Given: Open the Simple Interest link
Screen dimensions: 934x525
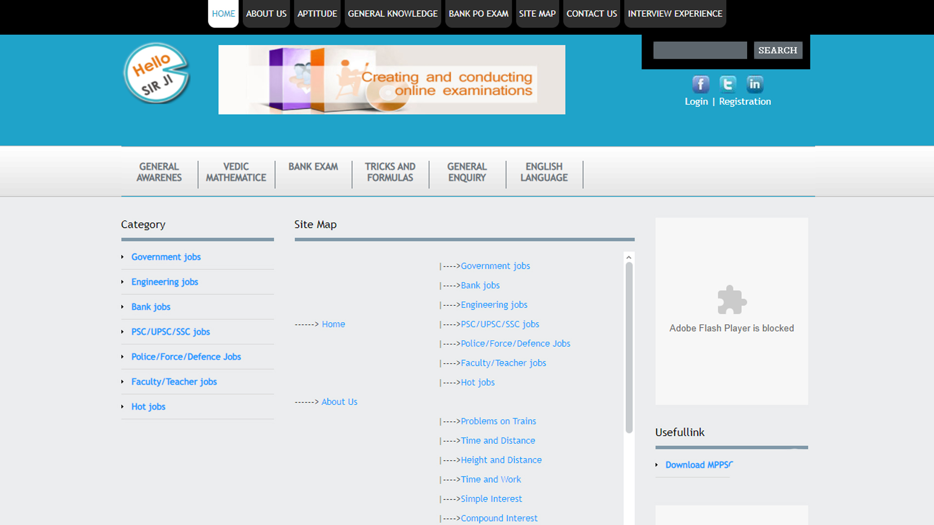Looking at the screenshot, I should click(x=491, y=499).
